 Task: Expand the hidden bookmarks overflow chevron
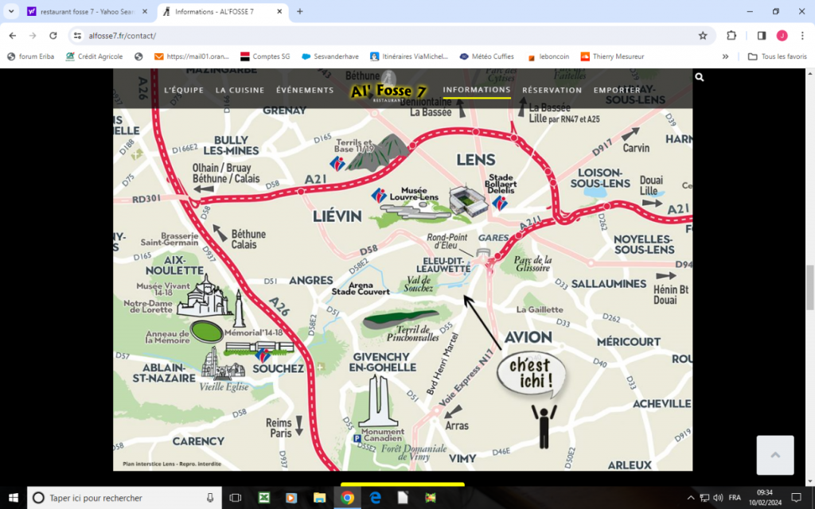point(725,56)
